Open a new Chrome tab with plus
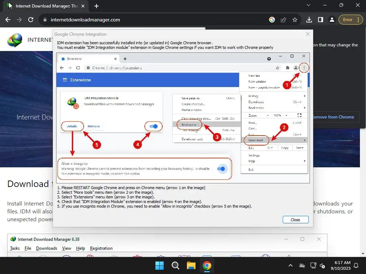This screenshot has height=274, width=366. pyautogui.click(x=97, y=6)
